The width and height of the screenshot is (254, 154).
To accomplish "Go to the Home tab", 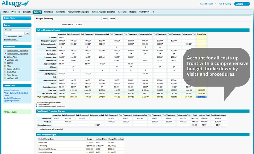I will (x=6, y=12).
